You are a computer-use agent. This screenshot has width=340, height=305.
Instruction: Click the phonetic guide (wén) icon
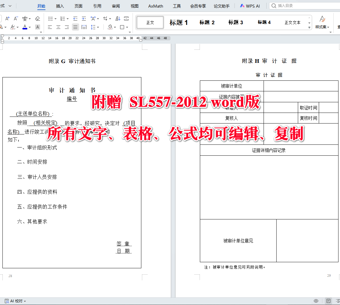[25, 19]
